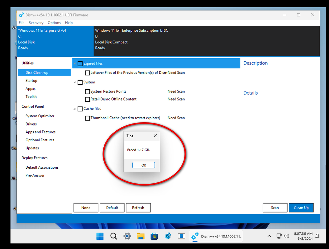Click the Description heading
This screenshot has width=329, height=249.
click(x=255, y=63)
